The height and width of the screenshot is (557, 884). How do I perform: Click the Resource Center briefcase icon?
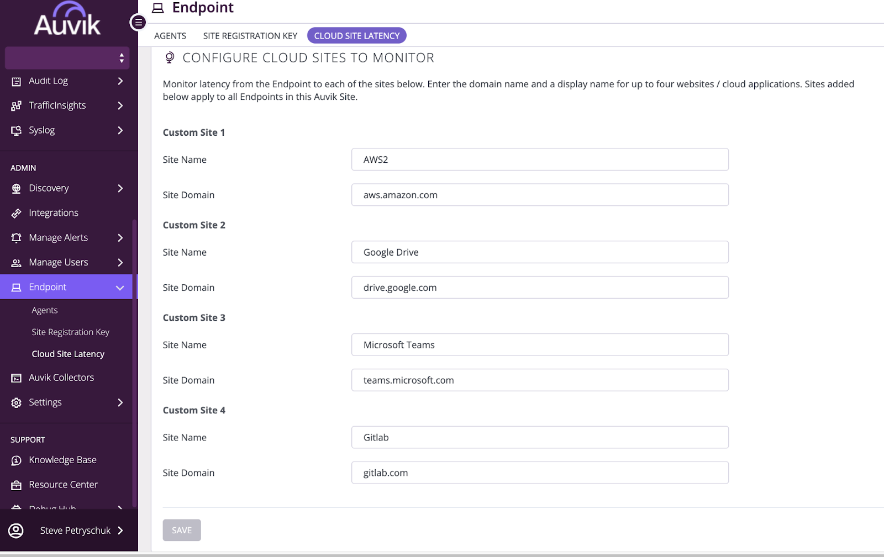click(17, 485)
